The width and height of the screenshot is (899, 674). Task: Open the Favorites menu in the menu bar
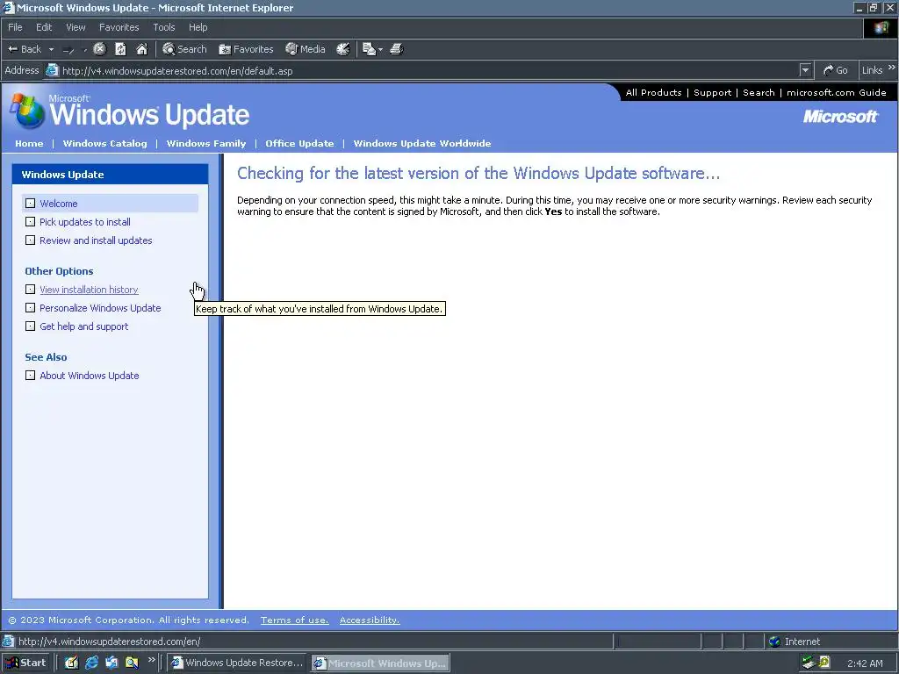tap(119, 27)
